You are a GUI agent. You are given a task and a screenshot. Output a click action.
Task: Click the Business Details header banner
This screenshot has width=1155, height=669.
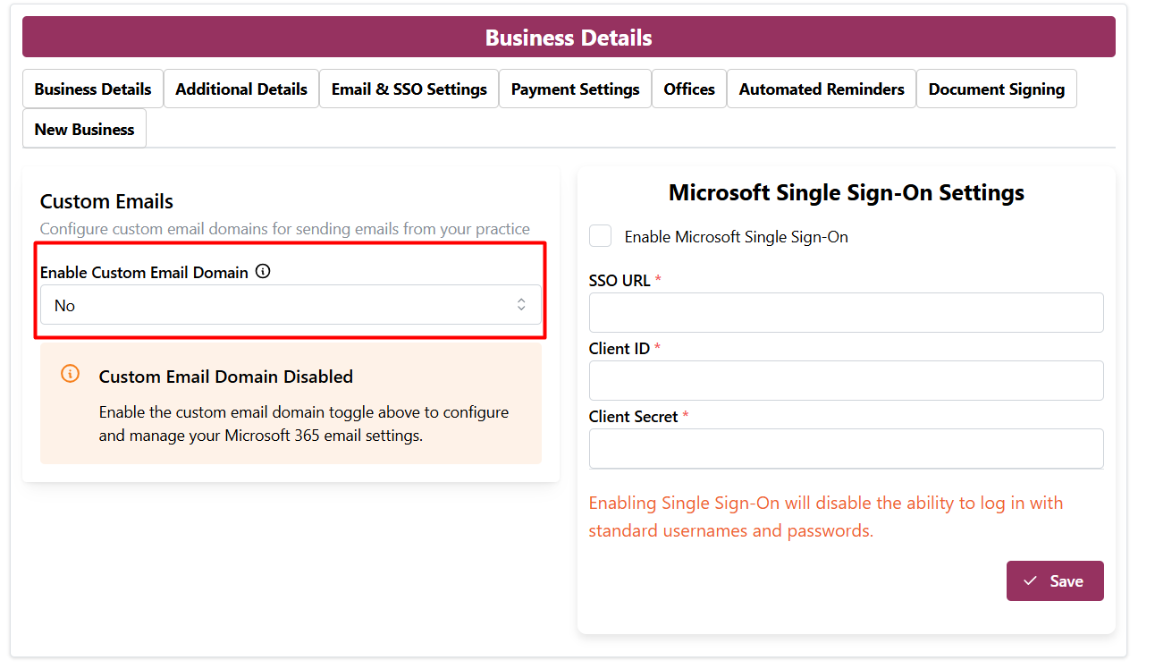pyautogui.click(x=569, y=38)
